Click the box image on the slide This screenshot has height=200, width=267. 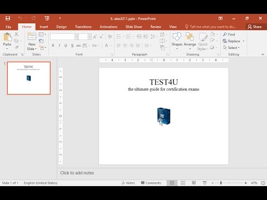pyautogui.click(x=164, y=116)
